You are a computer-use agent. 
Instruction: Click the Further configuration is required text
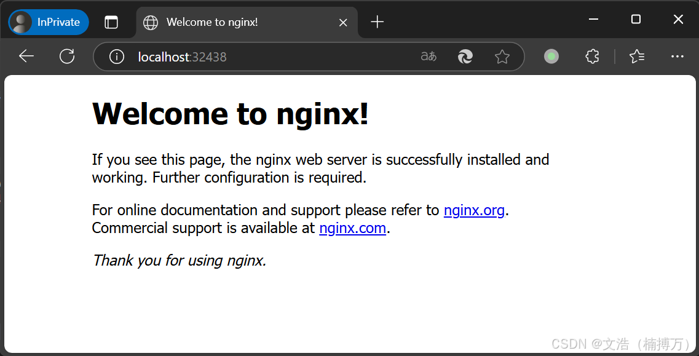tap(259, 178)
